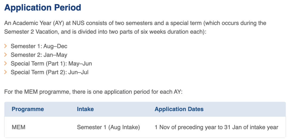Viewport: 288px width, 140px height.
Task: Click the chevron next to Special Term Part 2
Action: [6, 72]
